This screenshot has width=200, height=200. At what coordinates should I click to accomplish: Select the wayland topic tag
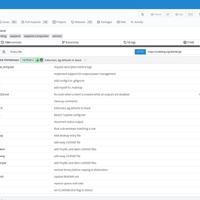point(15,36)
